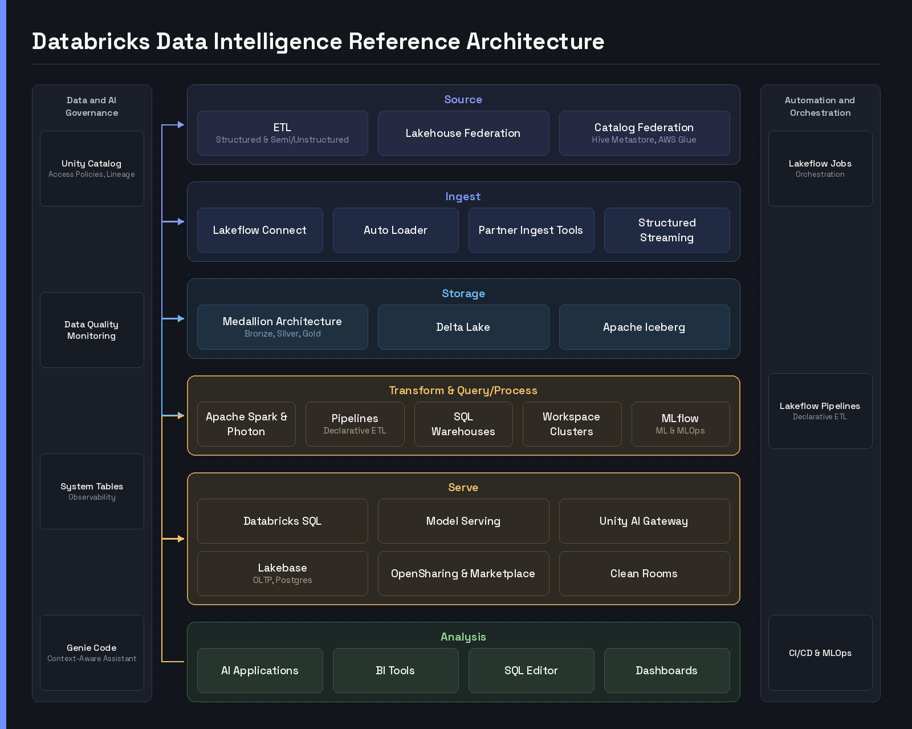Screen dimensions: 912x729
Task: Select the Lakeflow Jobs card
Action: point(820,168)
